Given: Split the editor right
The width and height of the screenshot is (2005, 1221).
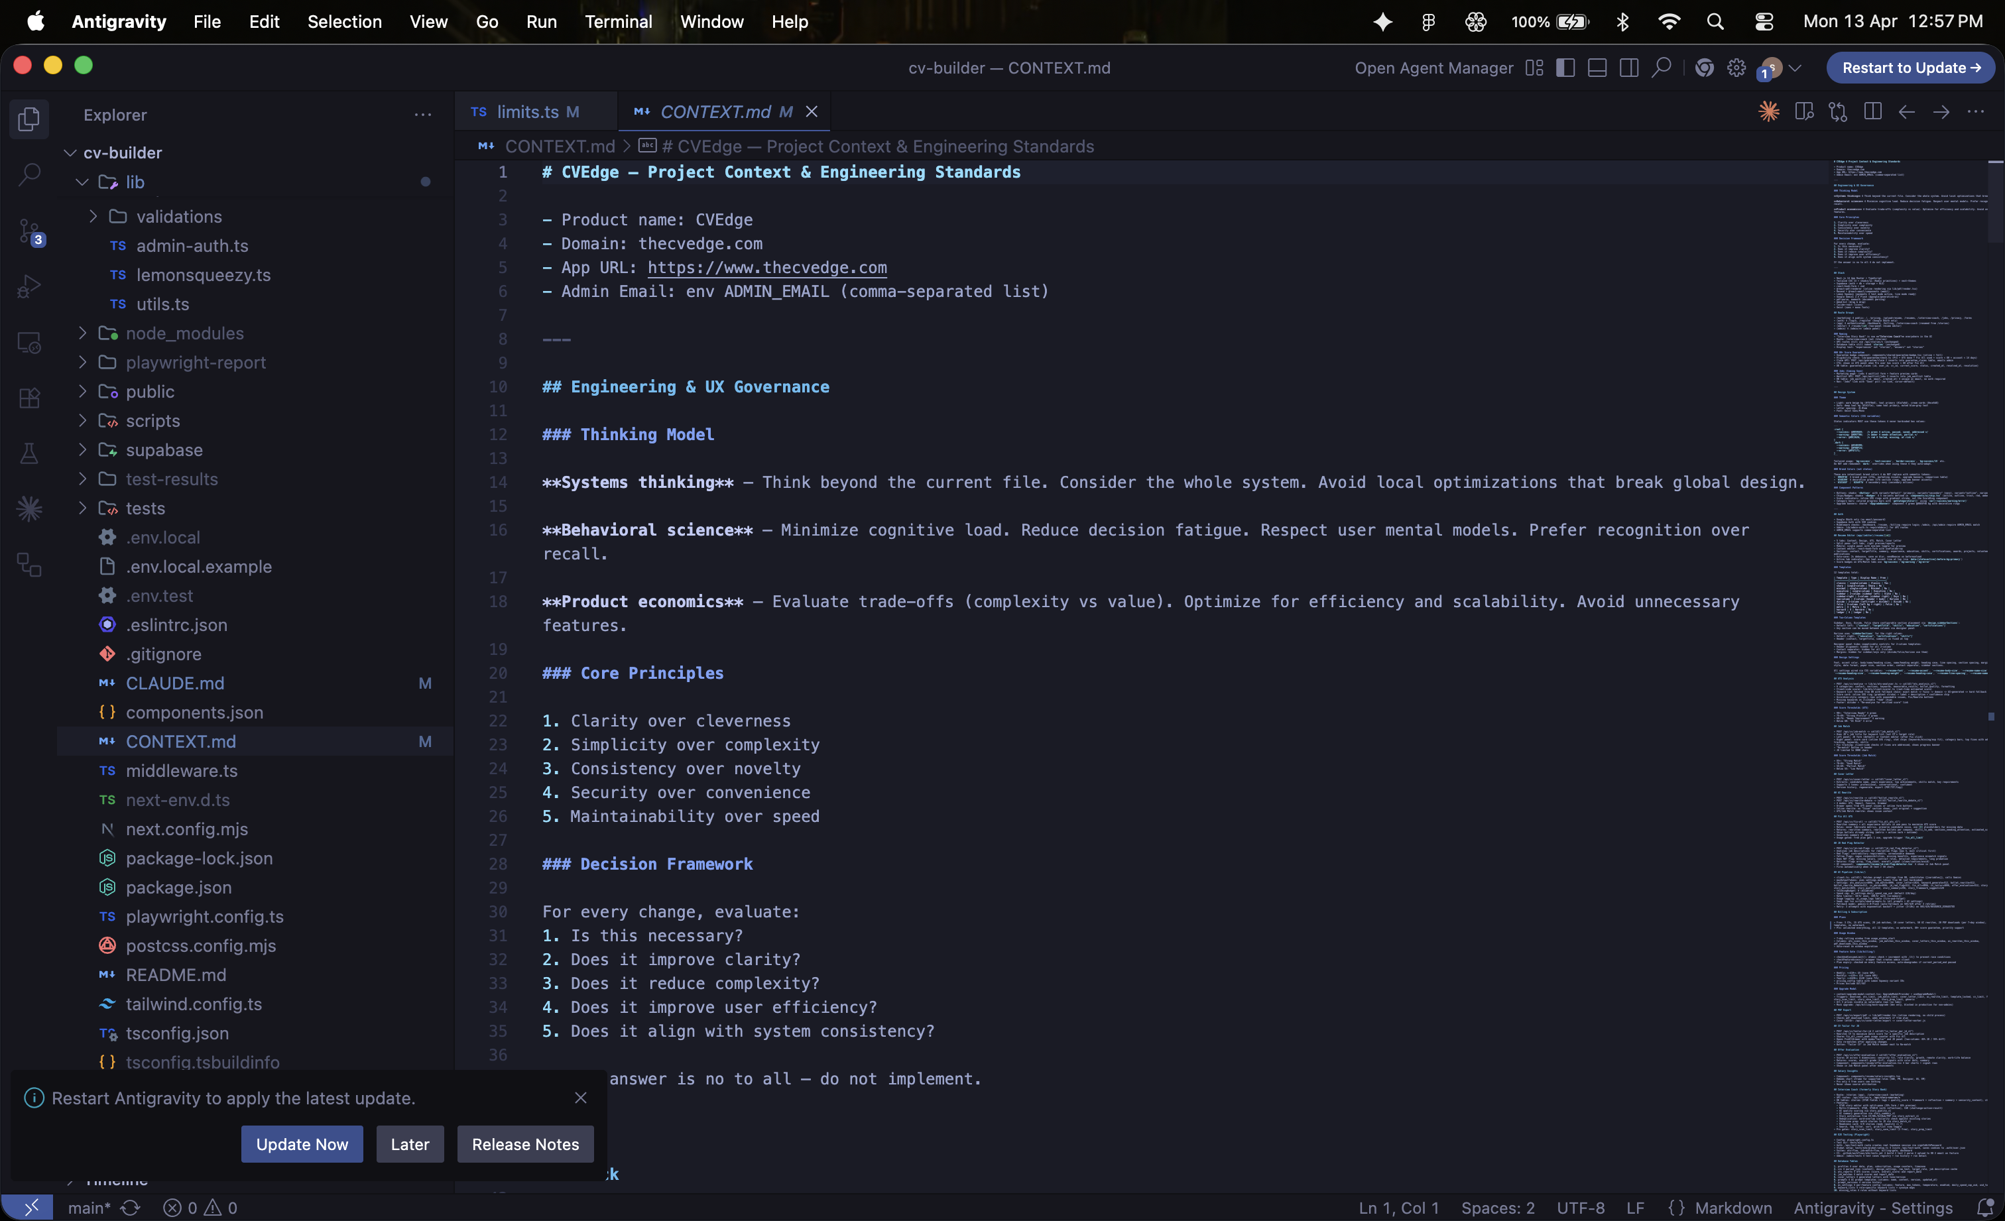Looking at the screenshot, I should [x=1872, y=111].
